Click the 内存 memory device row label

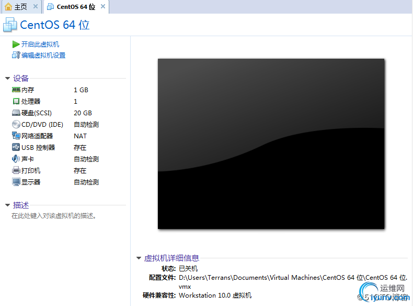28,90
